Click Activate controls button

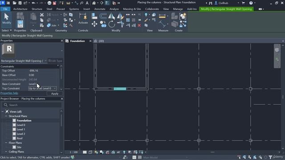[x=83, y=19]
